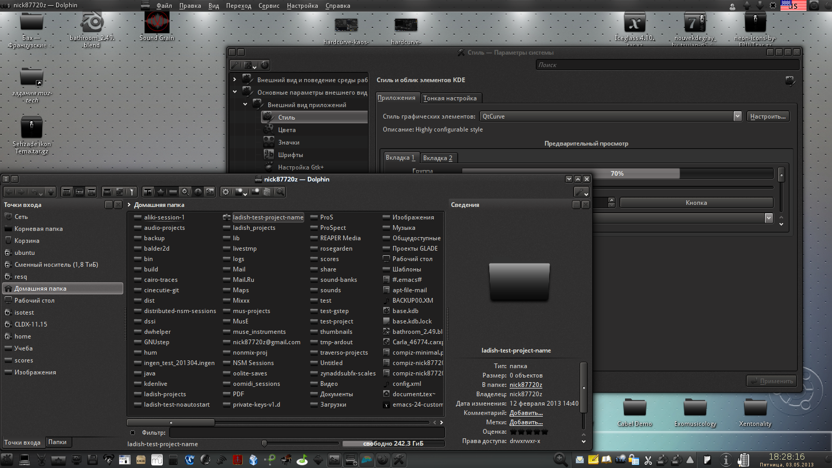Click the scissors clipboard icon in system tray
Screen dimensions: 832x468
pos(648,460)
